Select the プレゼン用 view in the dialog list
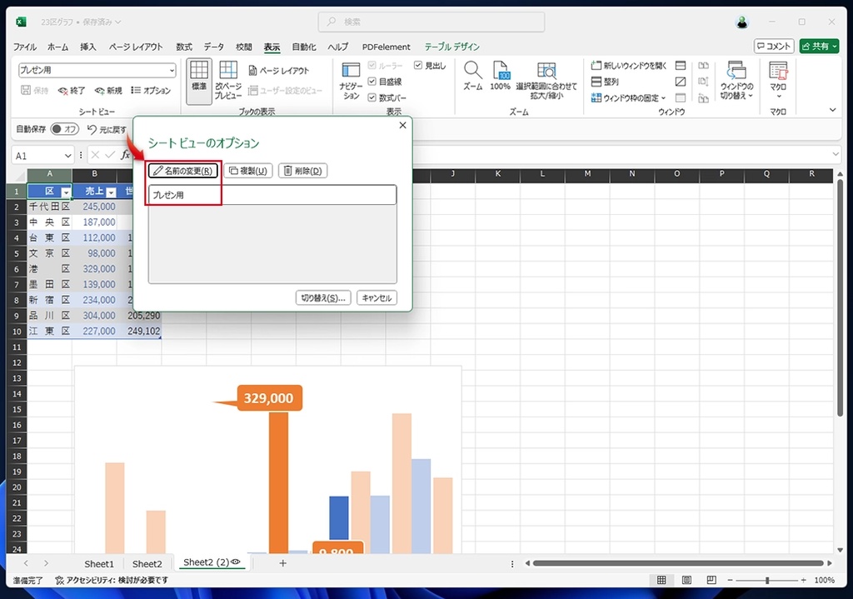Viewport: 853px width, 599px height. (272, 195)
